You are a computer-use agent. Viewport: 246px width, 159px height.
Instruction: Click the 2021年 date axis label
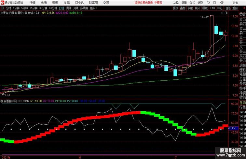point(6,157)
